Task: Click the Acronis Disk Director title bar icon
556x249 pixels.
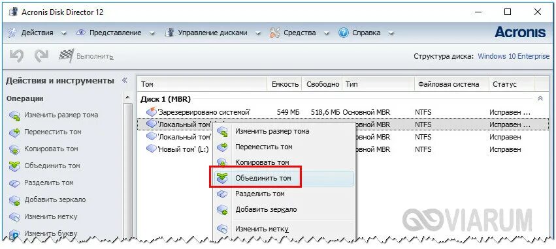Action: click(13, 12)
